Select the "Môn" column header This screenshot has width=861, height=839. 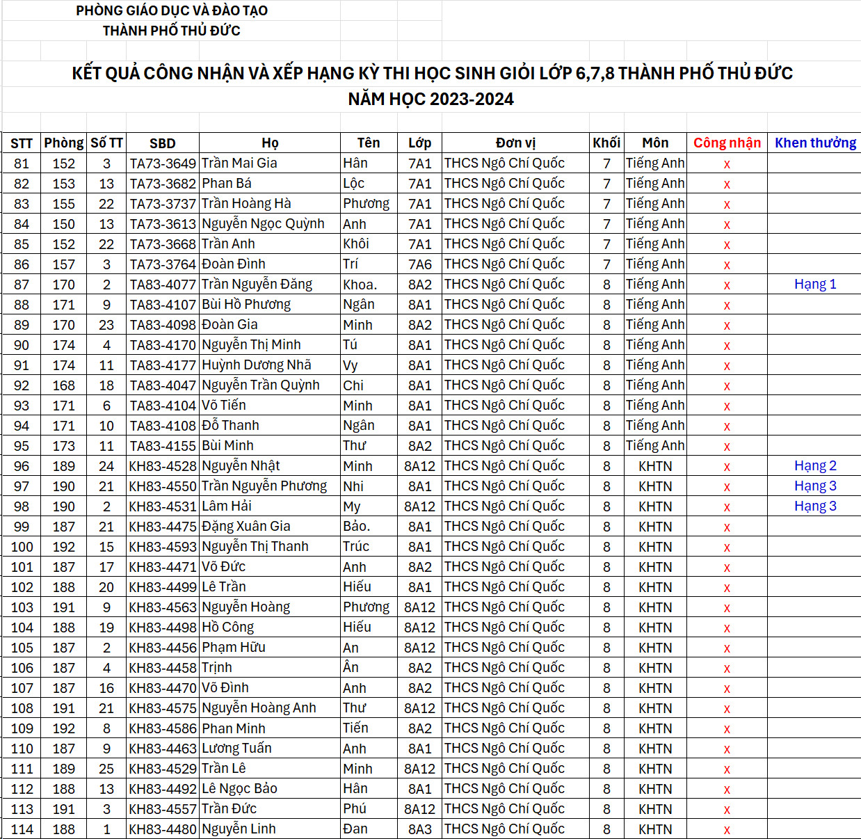click(x=654, y=143)
